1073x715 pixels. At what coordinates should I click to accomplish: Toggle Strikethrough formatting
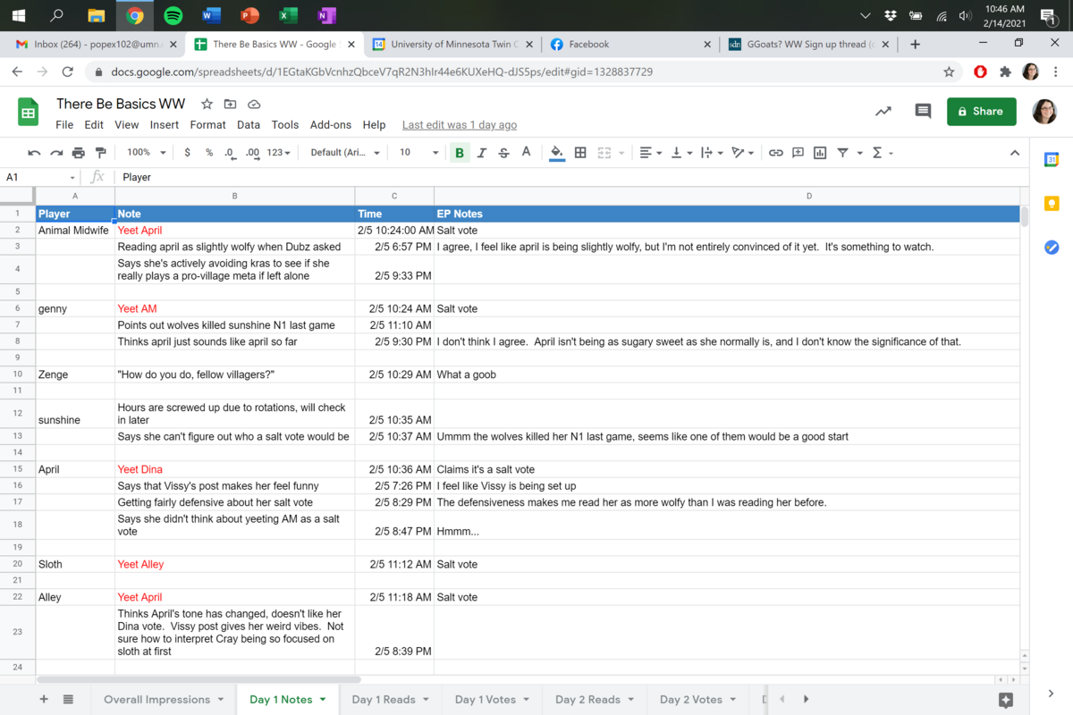504,153
